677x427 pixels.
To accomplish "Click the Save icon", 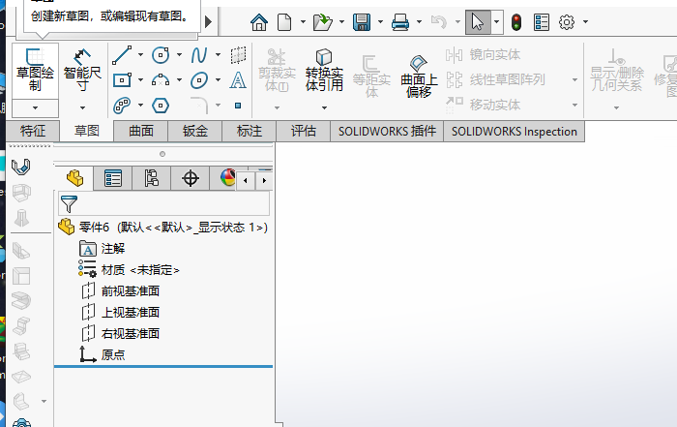I will tap(362, 22).
